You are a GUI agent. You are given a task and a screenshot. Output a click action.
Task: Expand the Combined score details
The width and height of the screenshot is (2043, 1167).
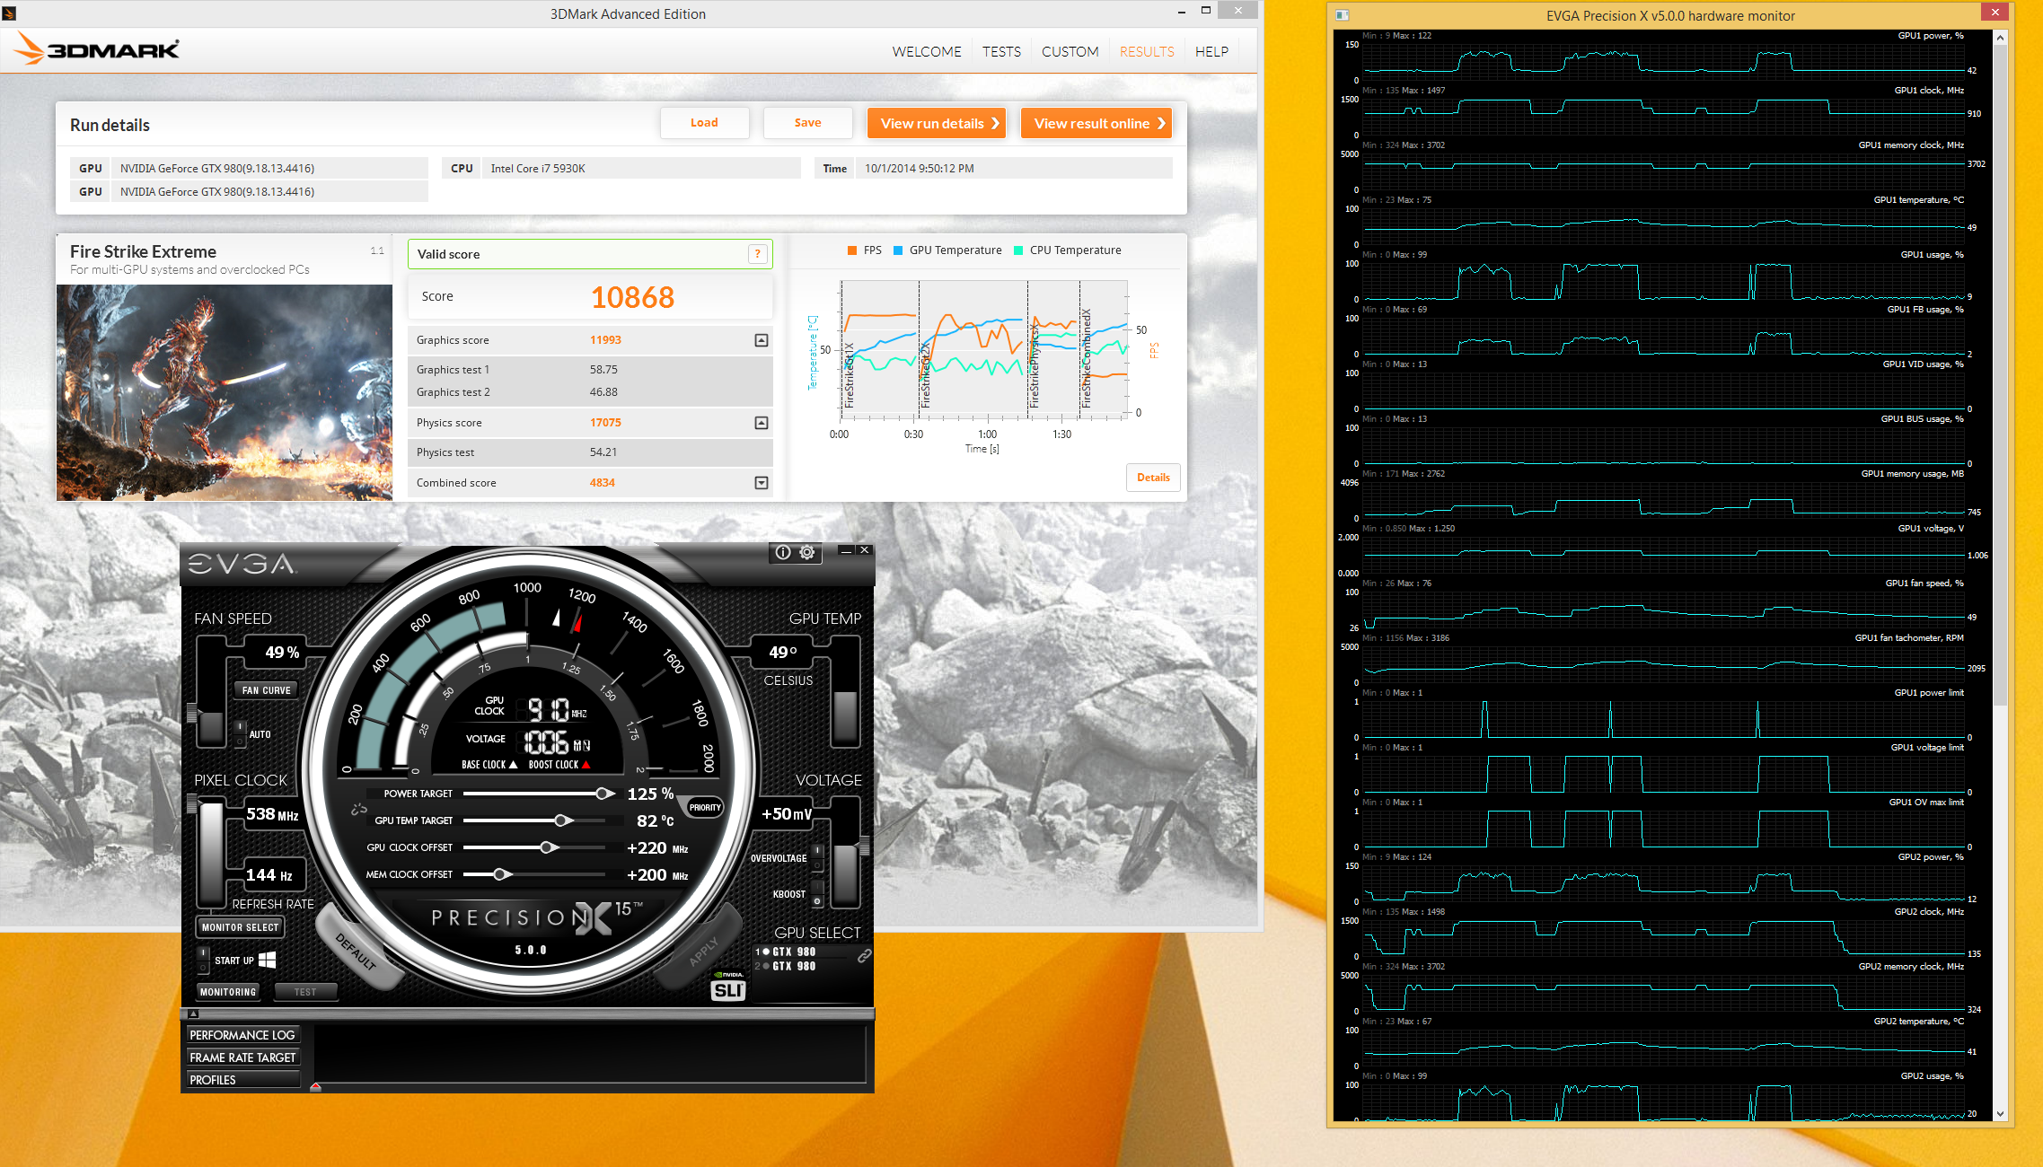click(762, 483)
